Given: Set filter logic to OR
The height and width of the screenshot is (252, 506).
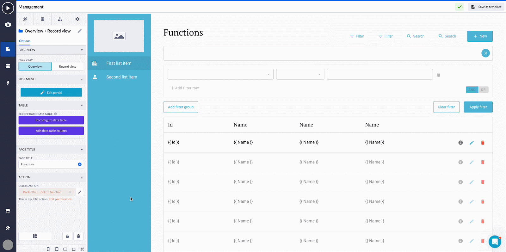Looking at the screenshot, I should (x=483, y=90).
